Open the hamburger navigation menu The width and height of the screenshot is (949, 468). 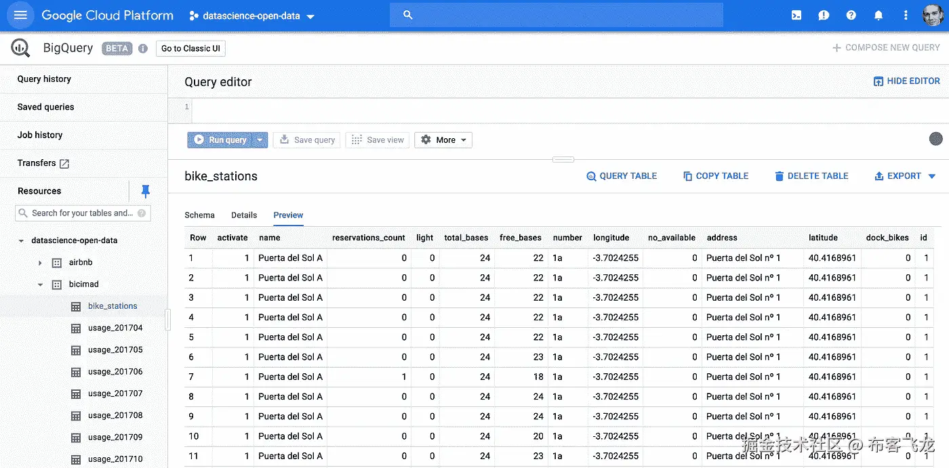20,15
